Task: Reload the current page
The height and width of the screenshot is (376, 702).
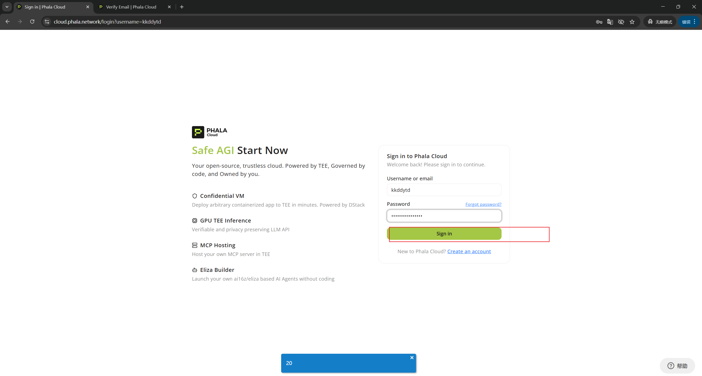Action: point(32,22)
